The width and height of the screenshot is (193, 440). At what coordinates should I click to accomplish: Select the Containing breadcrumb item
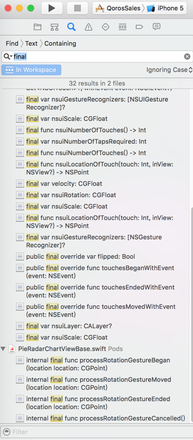pyautogui.click(x=60, y=44)
